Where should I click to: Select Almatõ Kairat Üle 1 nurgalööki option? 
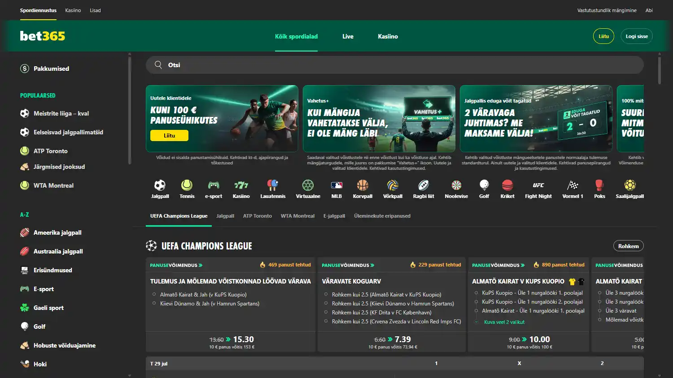476,311
